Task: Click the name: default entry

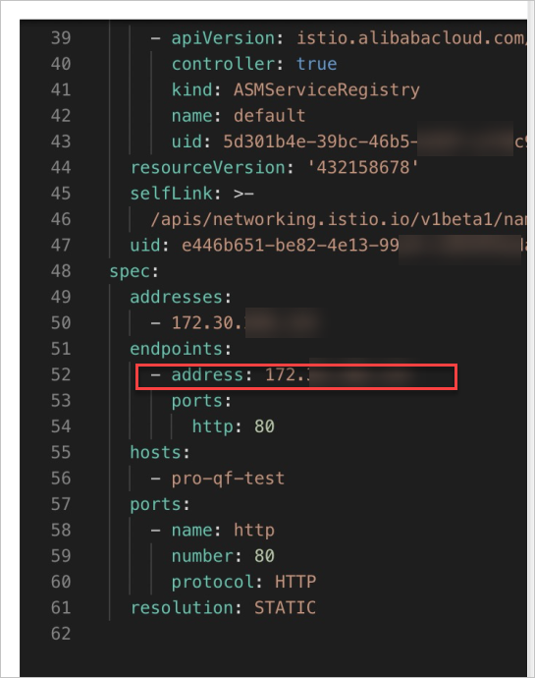Action: coord(239,116)
